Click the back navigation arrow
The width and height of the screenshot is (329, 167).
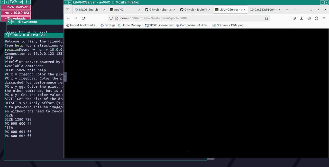click(68, 18)
